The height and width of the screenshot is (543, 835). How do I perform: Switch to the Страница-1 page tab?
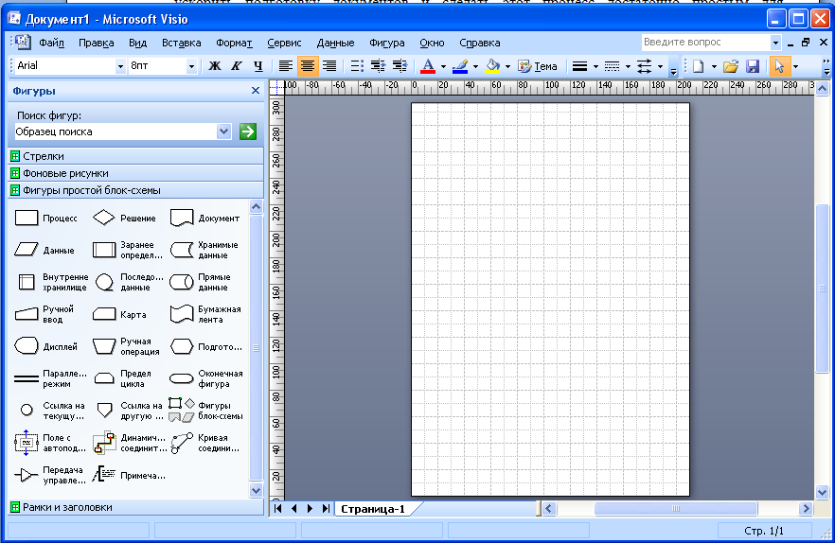(x=373, y=509)
